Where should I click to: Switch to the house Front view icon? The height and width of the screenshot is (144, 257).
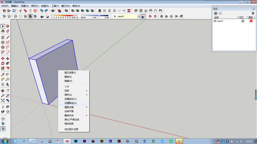(x=146, y=11)
